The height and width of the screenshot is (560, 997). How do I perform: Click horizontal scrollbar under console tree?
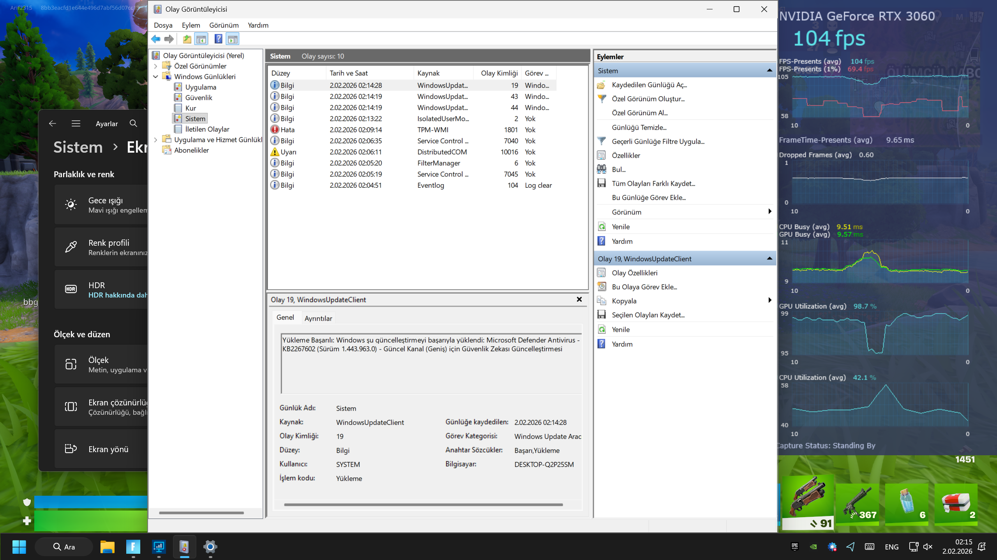[201, 513]
